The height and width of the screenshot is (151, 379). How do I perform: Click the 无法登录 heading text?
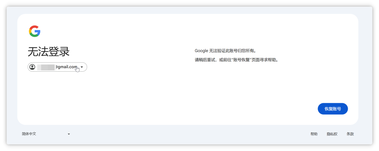tap(49, 51)
